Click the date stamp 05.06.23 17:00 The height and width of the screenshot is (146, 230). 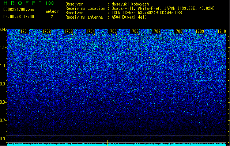click(19, 17)
